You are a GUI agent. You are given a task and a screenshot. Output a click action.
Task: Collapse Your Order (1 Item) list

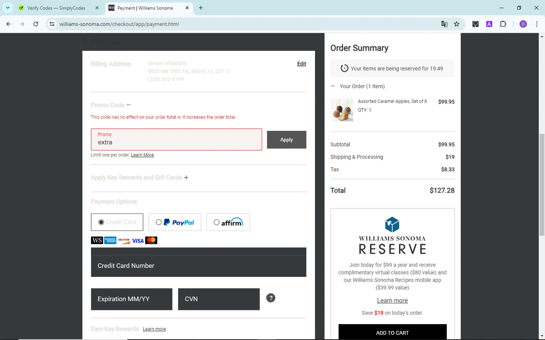click(332, 86)
